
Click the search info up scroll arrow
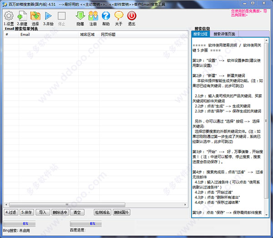coord(266,40)
